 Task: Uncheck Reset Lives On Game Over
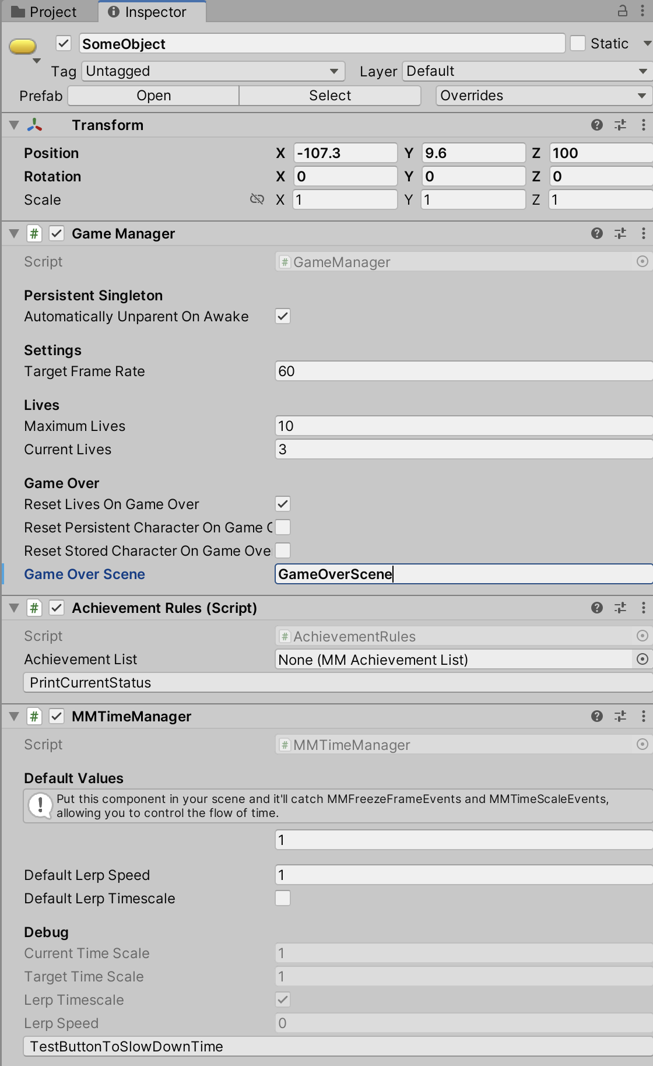click(283, 504)
